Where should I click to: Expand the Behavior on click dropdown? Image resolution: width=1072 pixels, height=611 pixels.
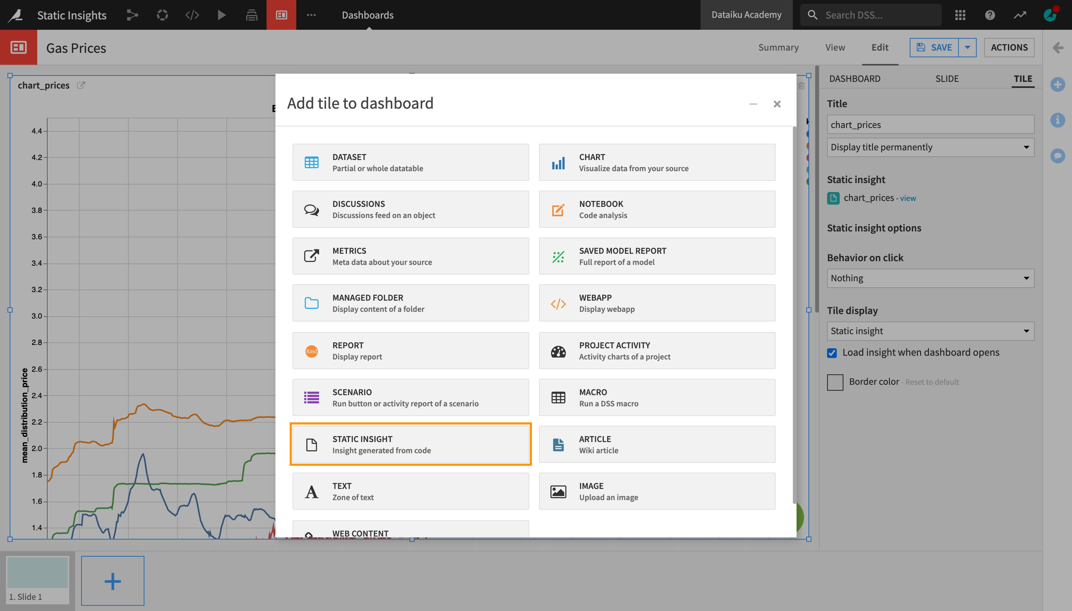pyautogui.click(x=930, y=278)
